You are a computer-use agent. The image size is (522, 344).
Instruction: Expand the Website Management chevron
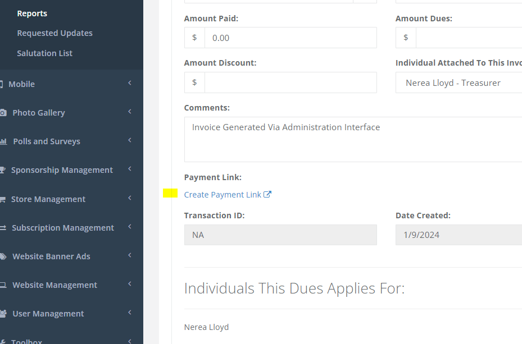tap(130, 285)
